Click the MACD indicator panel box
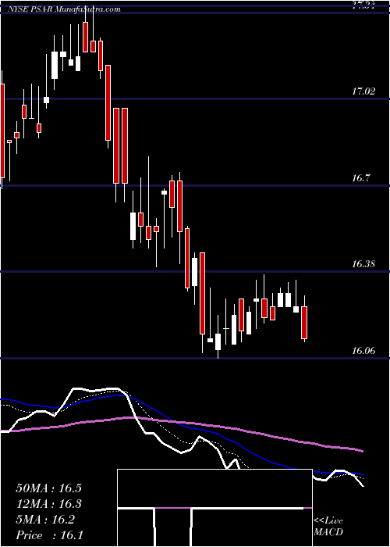 tap(214, 508)
